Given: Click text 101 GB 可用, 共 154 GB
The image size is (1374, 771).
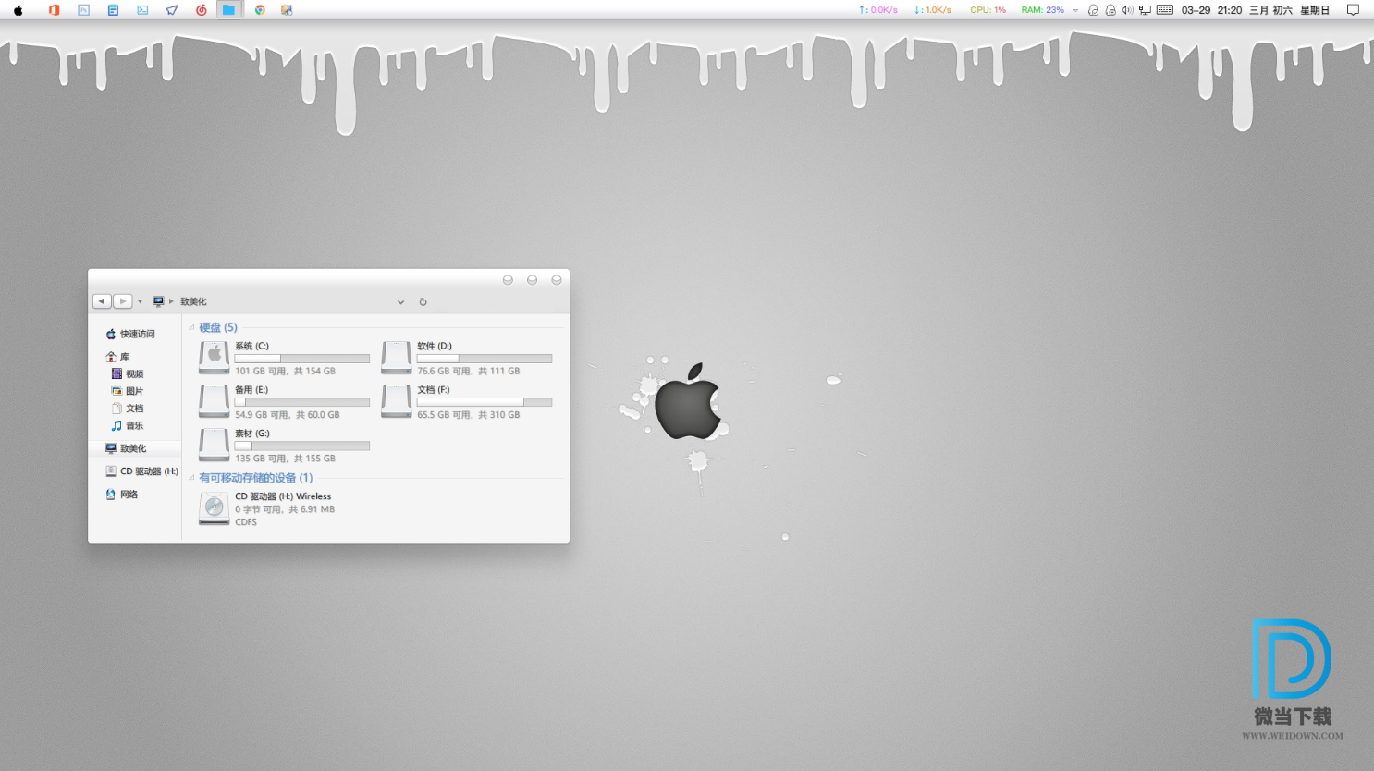Looking at the screenshot, I should tap(285, 371).
